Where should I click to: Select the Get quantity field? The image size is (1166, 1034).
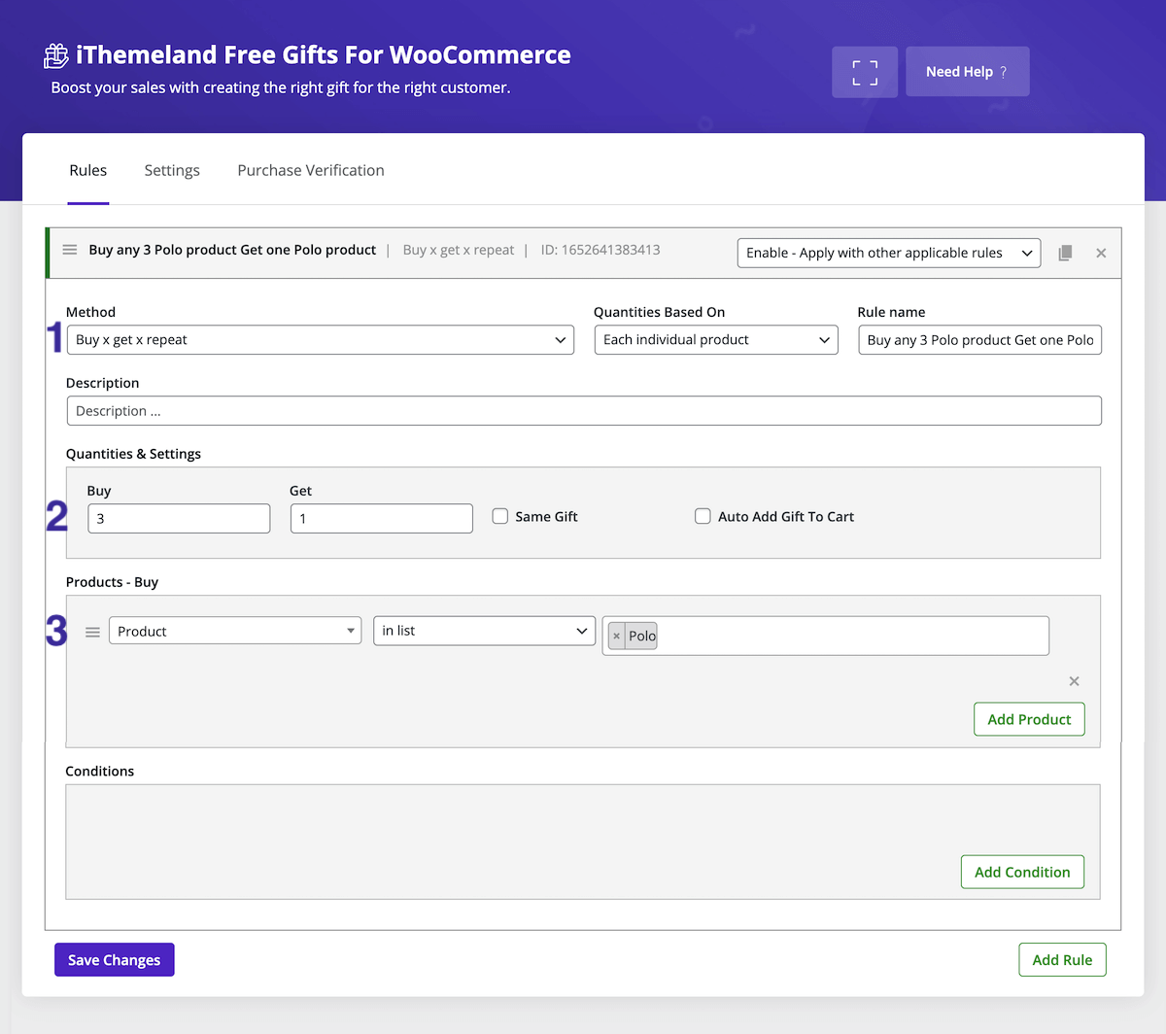[x=382, y=518]
